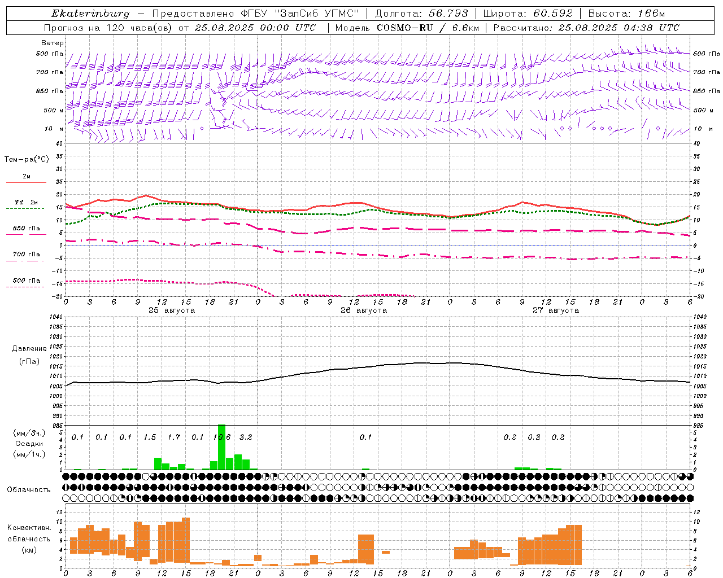
Task: Click the 700 гПа temperature legend label
Action: click(x=27, y=255)
